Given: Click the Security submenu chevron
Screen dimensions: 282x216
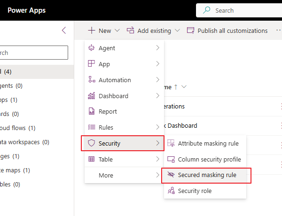Looking at the screenshot, I should pos(158,143).
